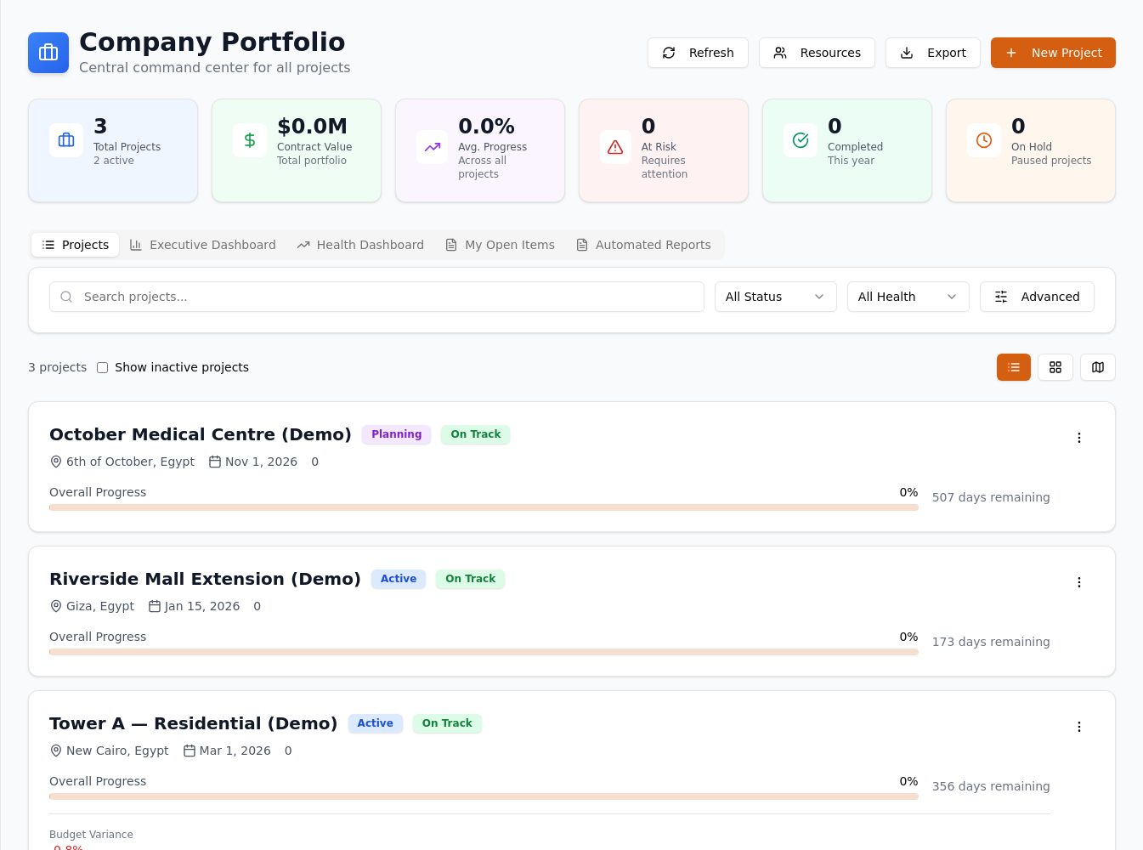Switch to list view layout

pyautogui.click(x=1014, y=367)
